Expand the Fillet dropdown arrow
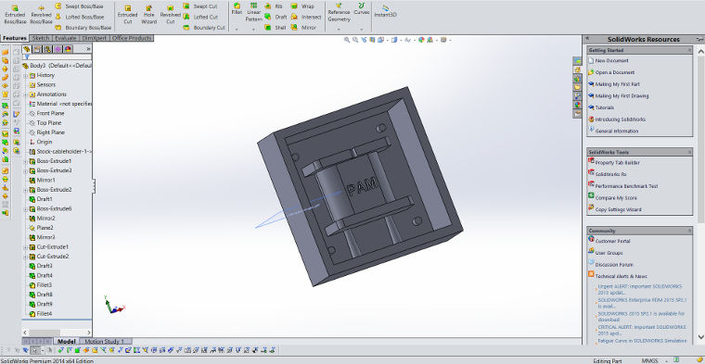705x364 pixels. [237, 30]
